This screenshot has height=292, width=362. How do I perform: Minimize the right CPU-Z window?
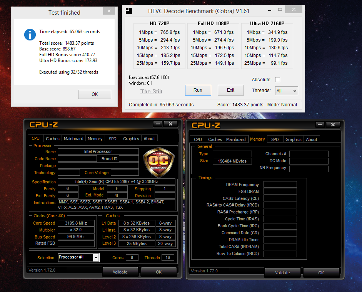click(x=320, y=124)
